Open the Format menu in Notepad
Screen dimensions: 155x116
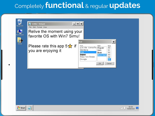click(x=39, y=27)
